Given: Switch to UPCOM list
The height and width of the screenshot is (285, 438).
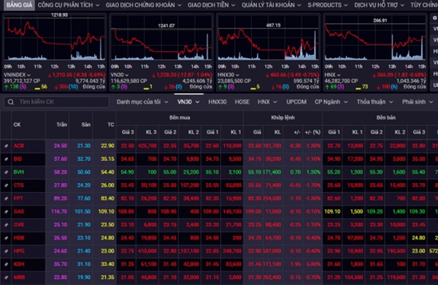Looking at the screenshot, I should click(296, 102).
